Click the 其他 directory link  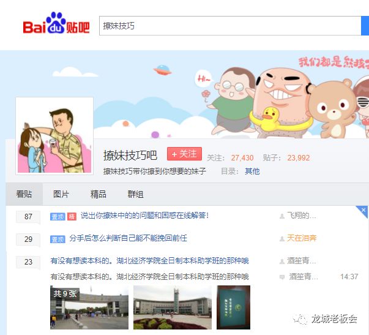pyautogui.click(x=252, y=171)
